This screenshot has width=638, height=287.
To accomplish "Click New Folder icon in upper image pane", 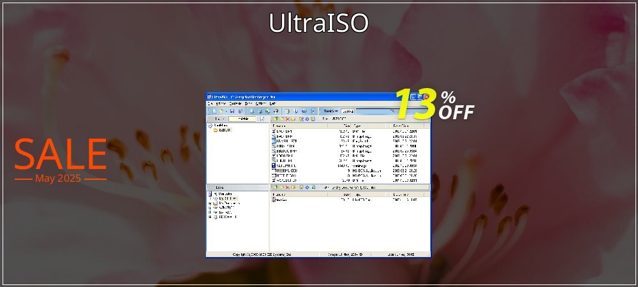I will [x=281, y=119].
